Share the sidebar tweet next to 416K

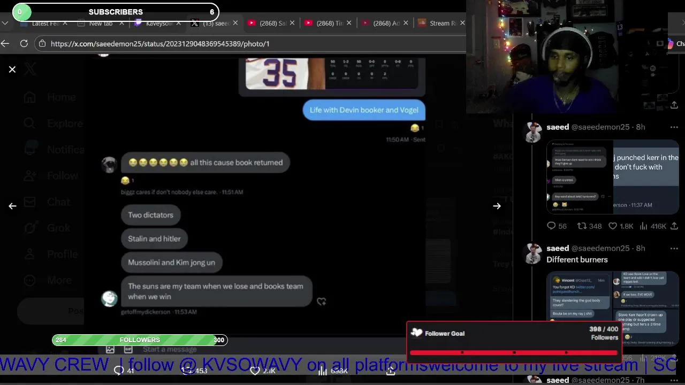(674, 226)
